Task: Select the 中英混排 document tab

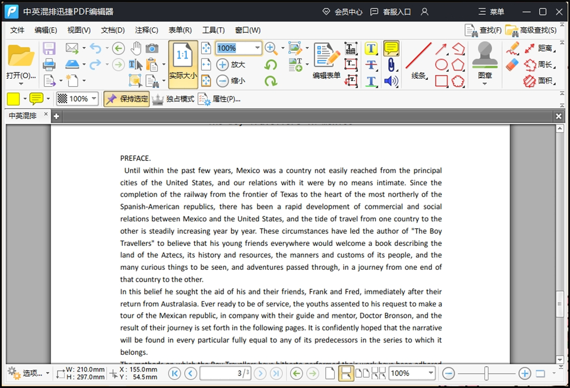Action: pos(23,116)
